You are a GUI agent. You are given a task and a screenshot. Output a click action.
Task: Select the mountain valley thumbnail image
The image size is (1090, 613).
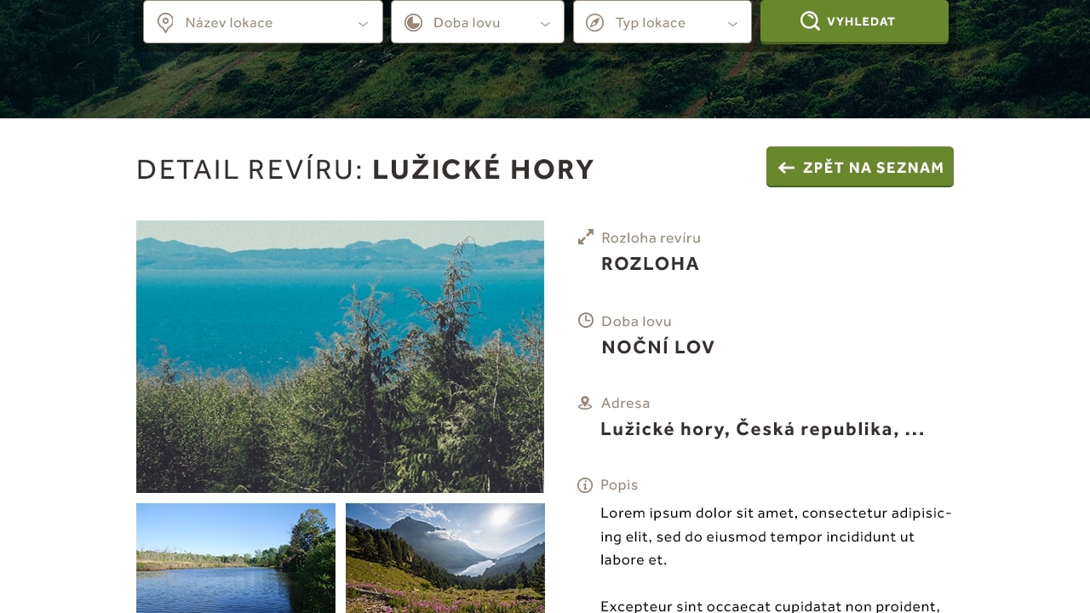point(445,558)
